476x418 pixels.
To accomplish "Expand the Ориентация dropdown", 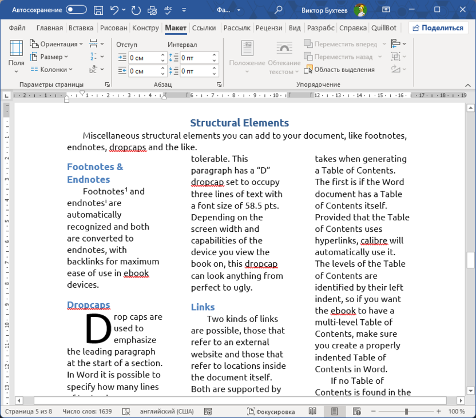I will (x=56, y=44).
